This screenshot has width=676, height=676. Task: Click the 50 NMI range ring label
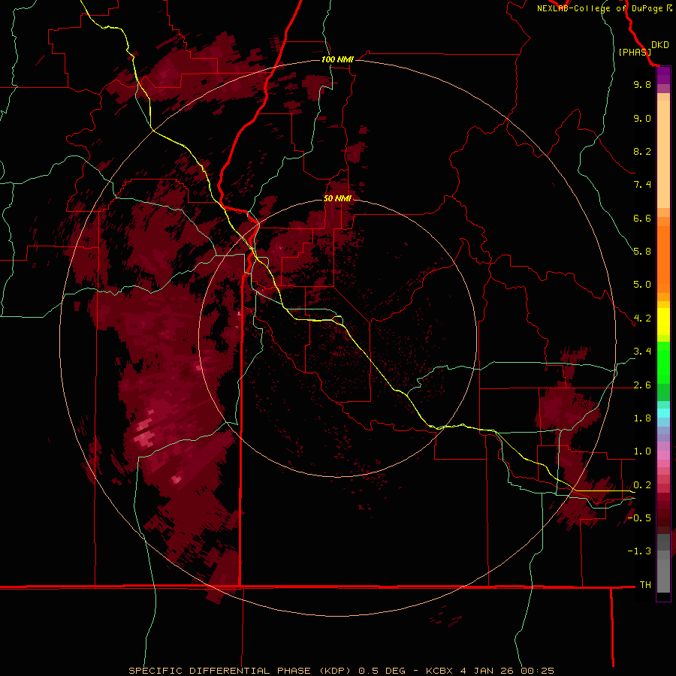[337, 198]
